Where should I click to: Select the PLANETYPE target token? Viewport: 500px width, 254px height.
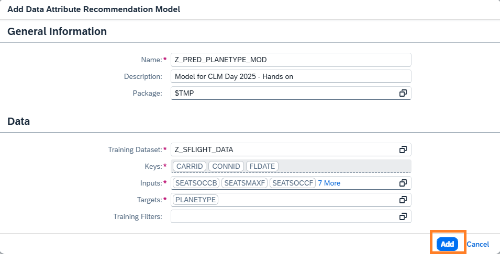(195, 200)
